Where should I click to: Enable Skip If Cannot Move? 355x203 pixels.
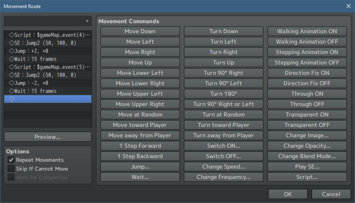click(x=11, y=169)
